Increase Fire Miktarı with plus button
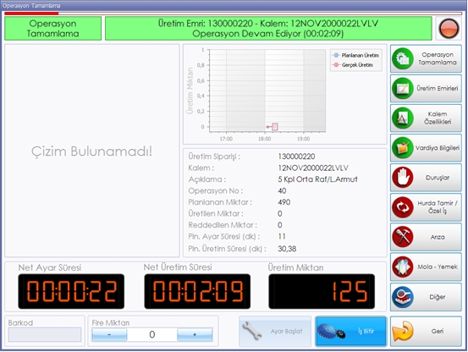Viewport: 468px width, 352px height. tap(195, 335)
